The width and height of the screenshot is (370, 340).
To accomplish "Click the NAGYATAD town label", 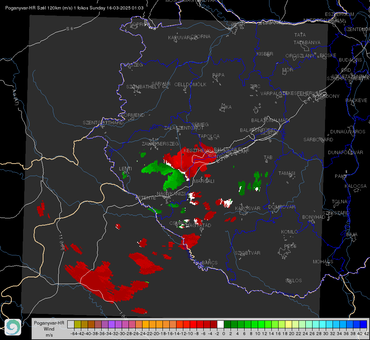I will pos(198,225).
